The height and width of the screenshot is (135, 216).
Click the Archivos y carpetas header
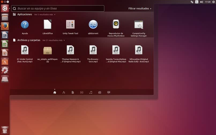pyautogui.click(x=29, y=40)
